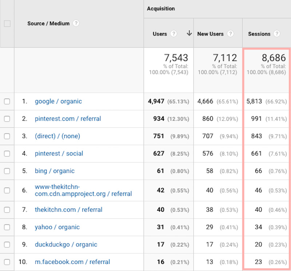Click bing organic New Users 58
The width and height of the screenshot is (291, 271).
pyautogui.click(x=210, y=171)
